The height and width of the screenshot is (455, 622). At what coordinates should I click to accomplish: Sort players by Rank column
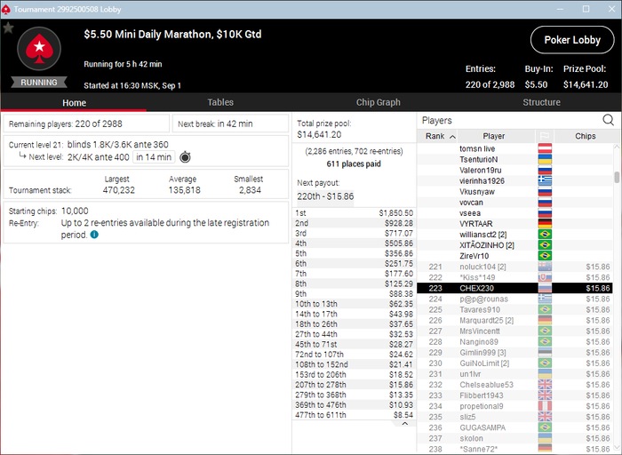437,136
